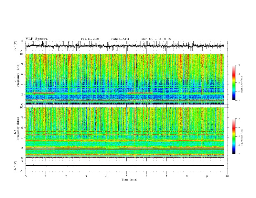Click the time axis tick label "6"
This screenshot has width=256, height=198.
[x=146, y=176]
